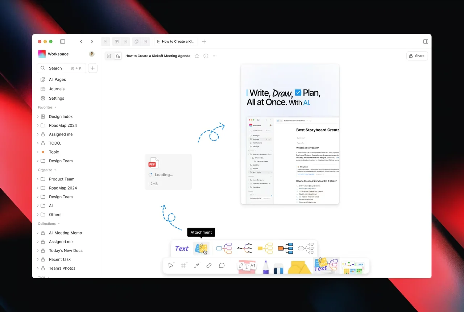This screenshot has width=464, height=312.
Task: Expand RoadMap.2024 under Favorites
Action: coord(38,125)
